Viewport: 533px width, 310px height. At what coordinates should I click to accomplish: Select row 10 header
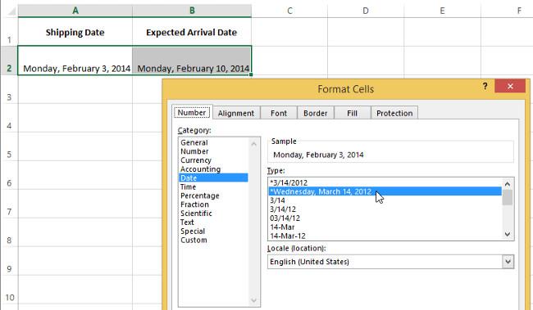9,290
